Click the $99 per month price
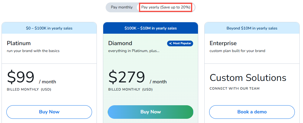303x123 pixels. (21, 78)
